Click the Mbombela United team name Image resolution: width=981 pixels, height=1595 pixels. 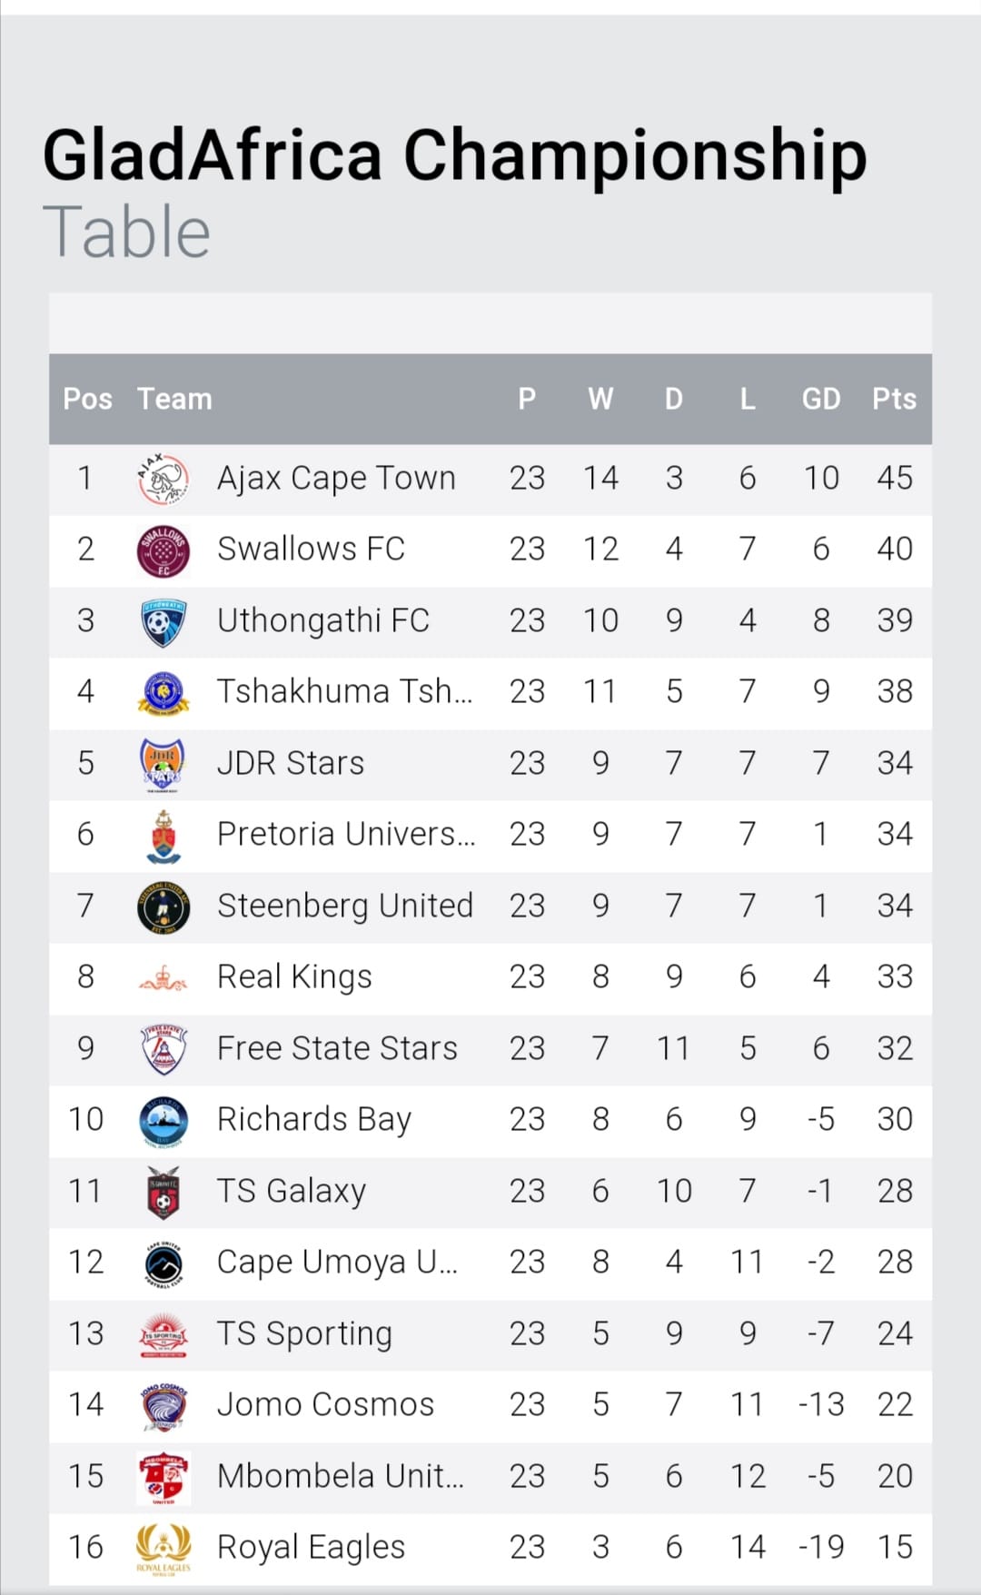(341, 1476)
